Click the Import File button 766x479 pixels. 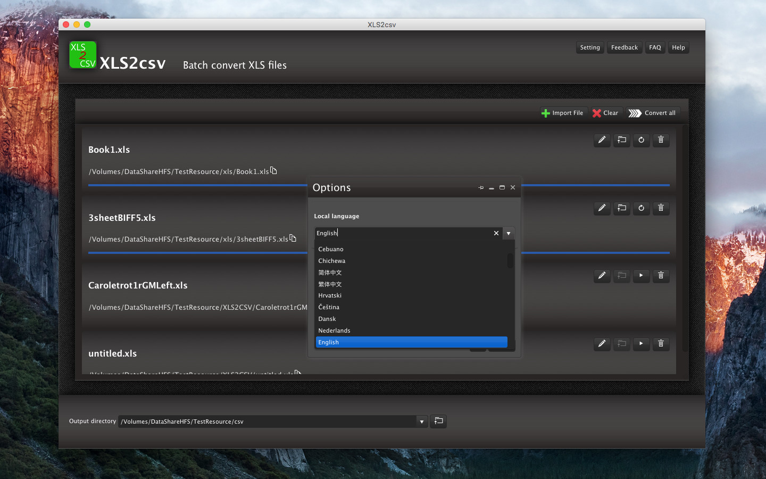click(x=562, y=113)
